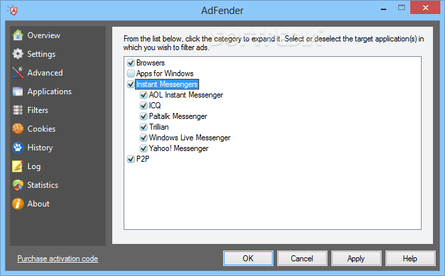Open the Applications section label
445x276 pixels.
pos(49,92)
